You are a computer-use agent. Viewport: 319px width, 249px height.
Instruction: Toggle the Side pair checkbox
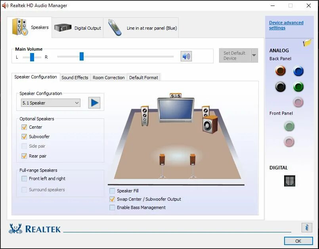24,146
